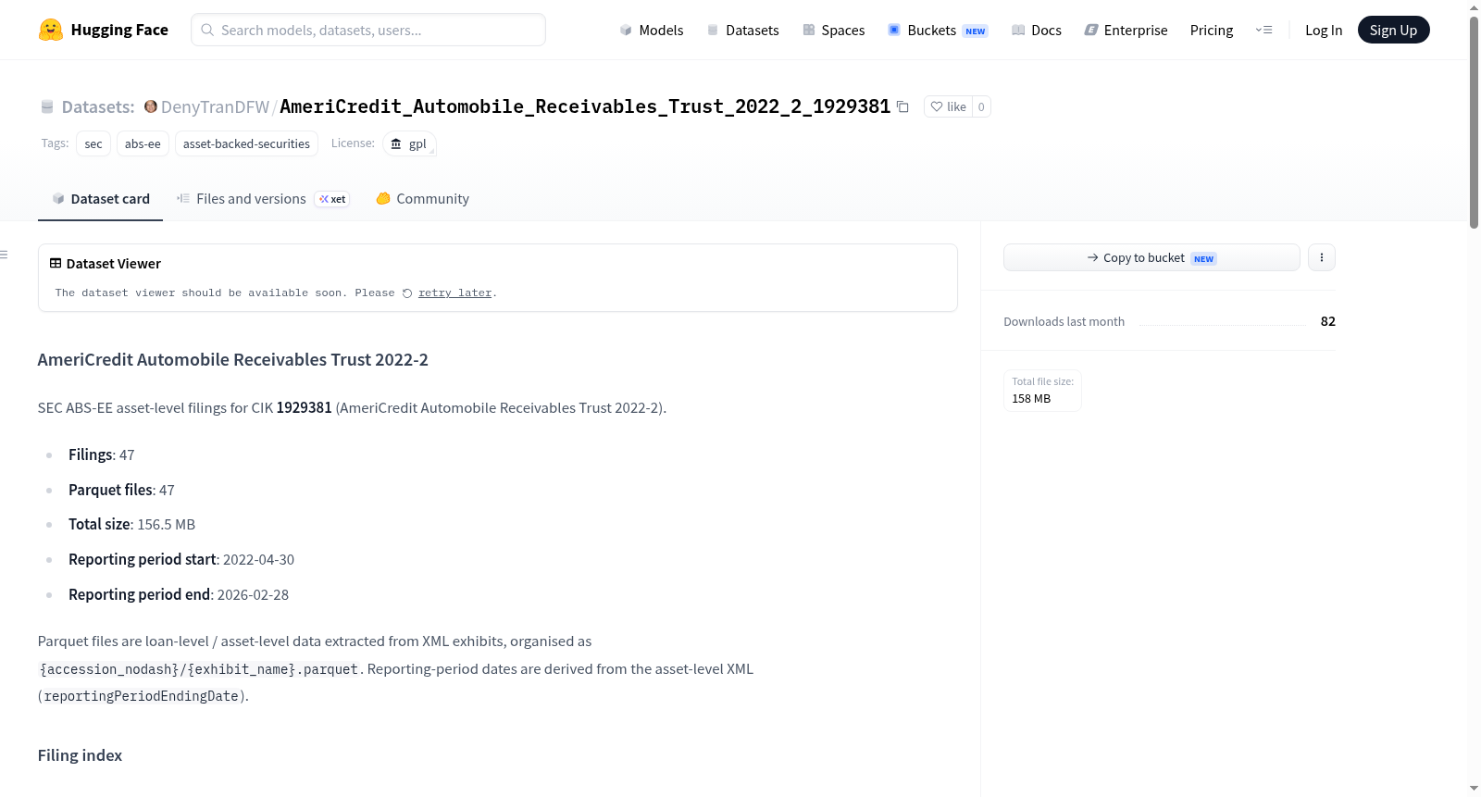Click the Reporting period start date 2022-04-30

[258, 560]
